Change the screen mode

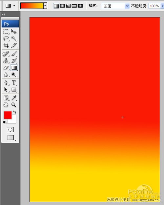pyautogui.click(x=10, y=138)
